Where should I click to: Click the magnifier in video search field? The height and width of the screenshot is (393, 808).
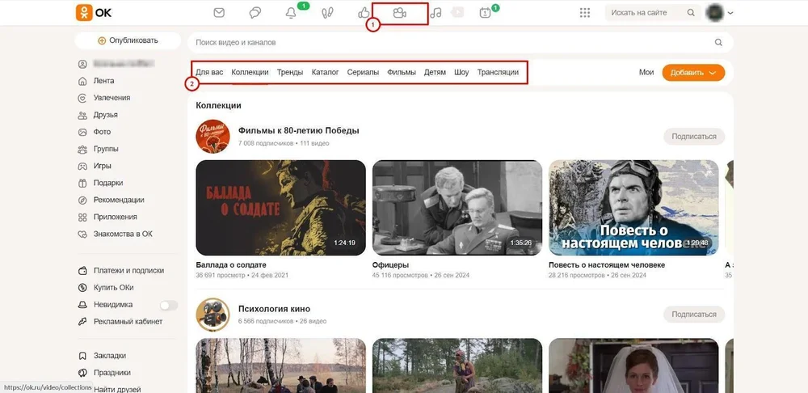(x=718, y=42)
